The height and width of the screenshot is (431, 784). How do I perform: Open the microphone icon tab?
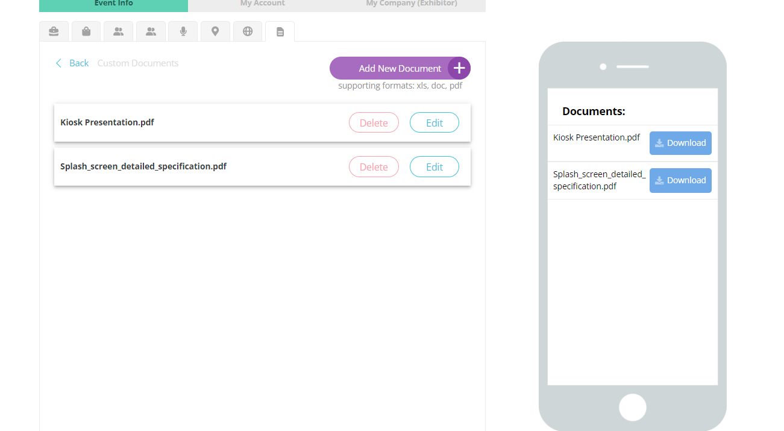(x=183, y=31)
